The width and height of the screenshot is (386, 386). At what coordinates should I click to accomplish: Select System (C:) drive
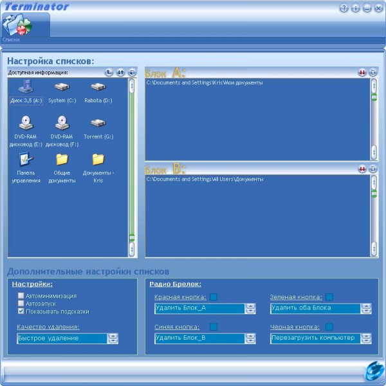click(62, 93)
